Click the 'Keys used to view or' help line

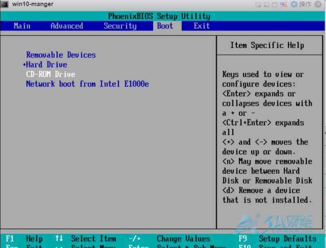pyautogui.click(x=263, y=74)
